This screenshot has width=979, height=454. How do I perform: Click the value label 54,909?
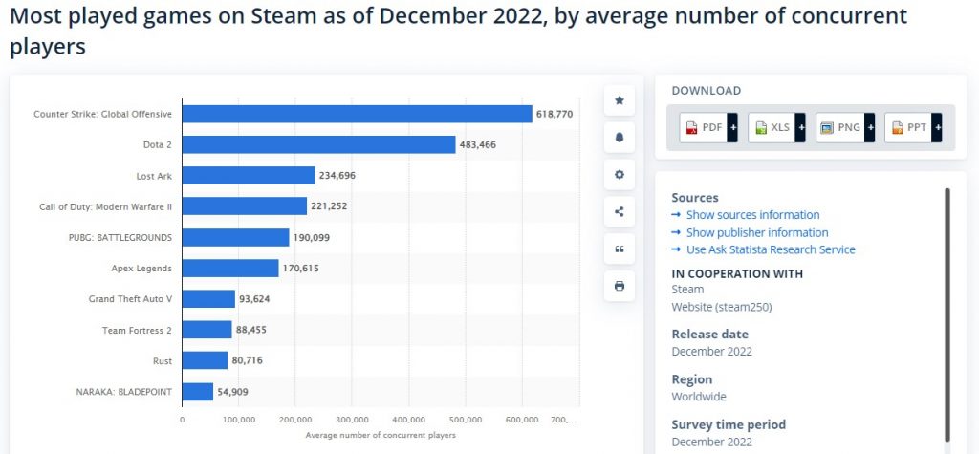pos(233,392)
